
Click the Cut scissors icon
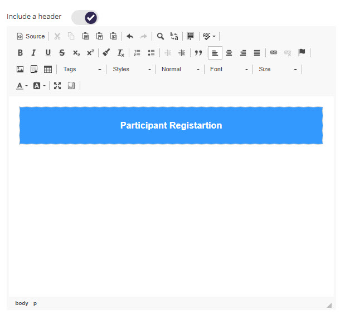point(57,36)
